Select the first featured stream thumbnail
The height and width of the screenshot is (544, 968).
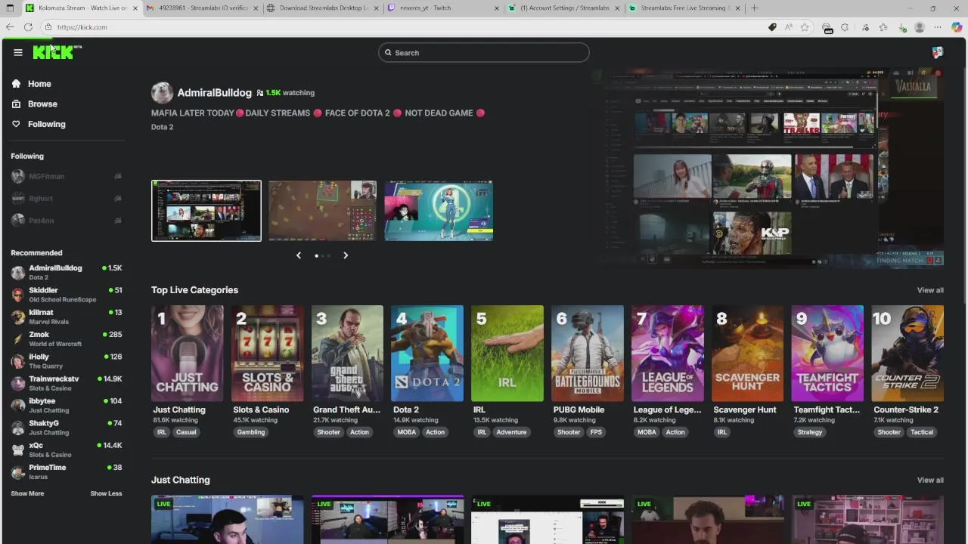coord(206,211)
